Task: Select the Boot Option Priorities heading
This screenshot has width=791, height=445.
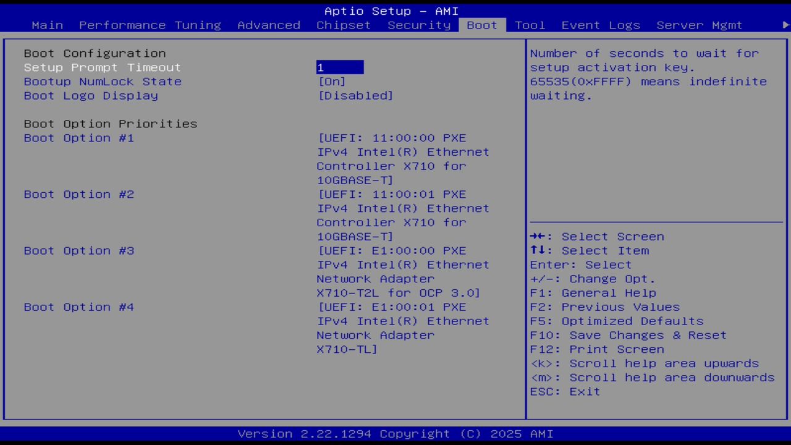Action: [110, 124]
